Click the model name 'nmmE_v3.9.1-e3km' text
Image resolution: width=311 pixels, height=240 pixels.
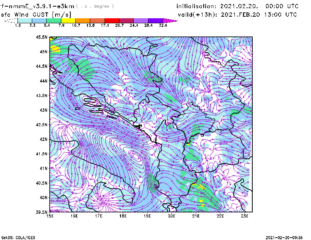coord(41,6)
